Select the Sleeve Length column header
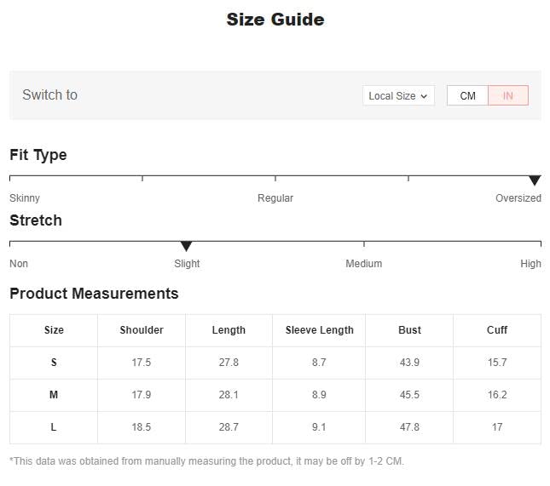The height and width of the screenshot is (486, 550). click(x=319, y=330)
